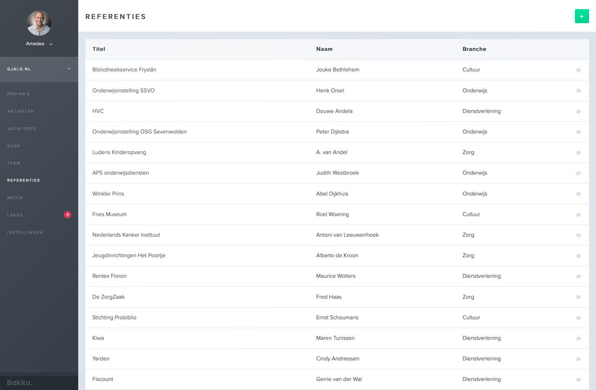Toggle eye icon for Kiwa row
The image size is (596, 390).
click(578, 339)
